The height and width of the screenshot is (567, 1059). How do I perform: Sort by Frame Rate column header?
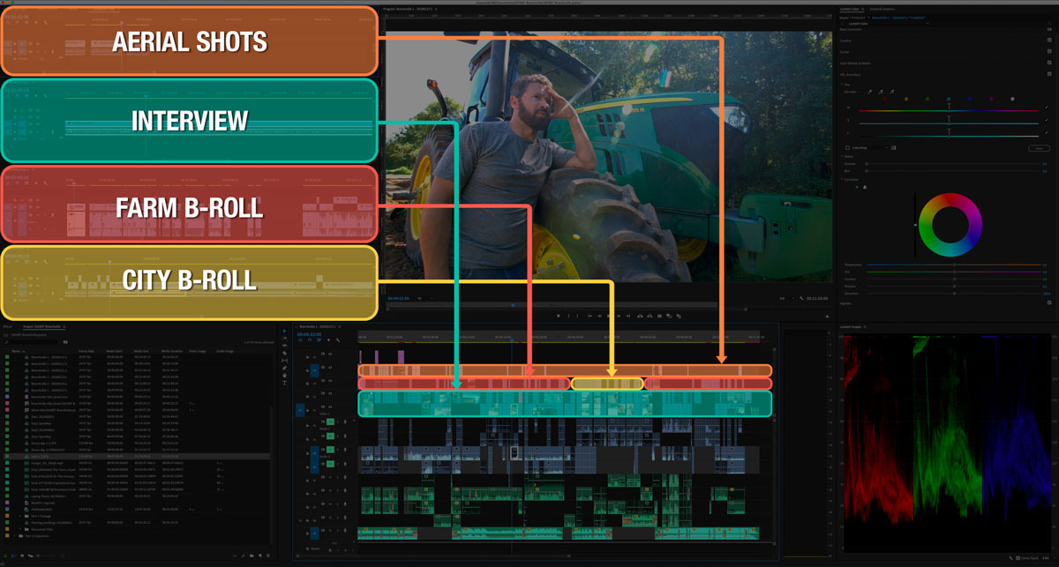click(x=86, y=351)
